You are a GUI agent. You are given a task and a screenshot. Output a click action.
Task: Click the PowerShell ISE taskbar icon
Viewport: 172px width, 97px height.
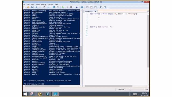[x=55, y=94]
